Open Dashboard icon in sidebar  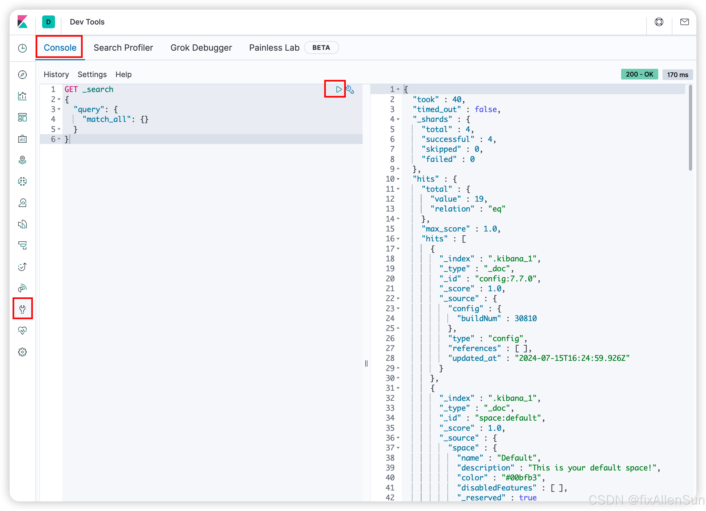(x=22, y=117)
